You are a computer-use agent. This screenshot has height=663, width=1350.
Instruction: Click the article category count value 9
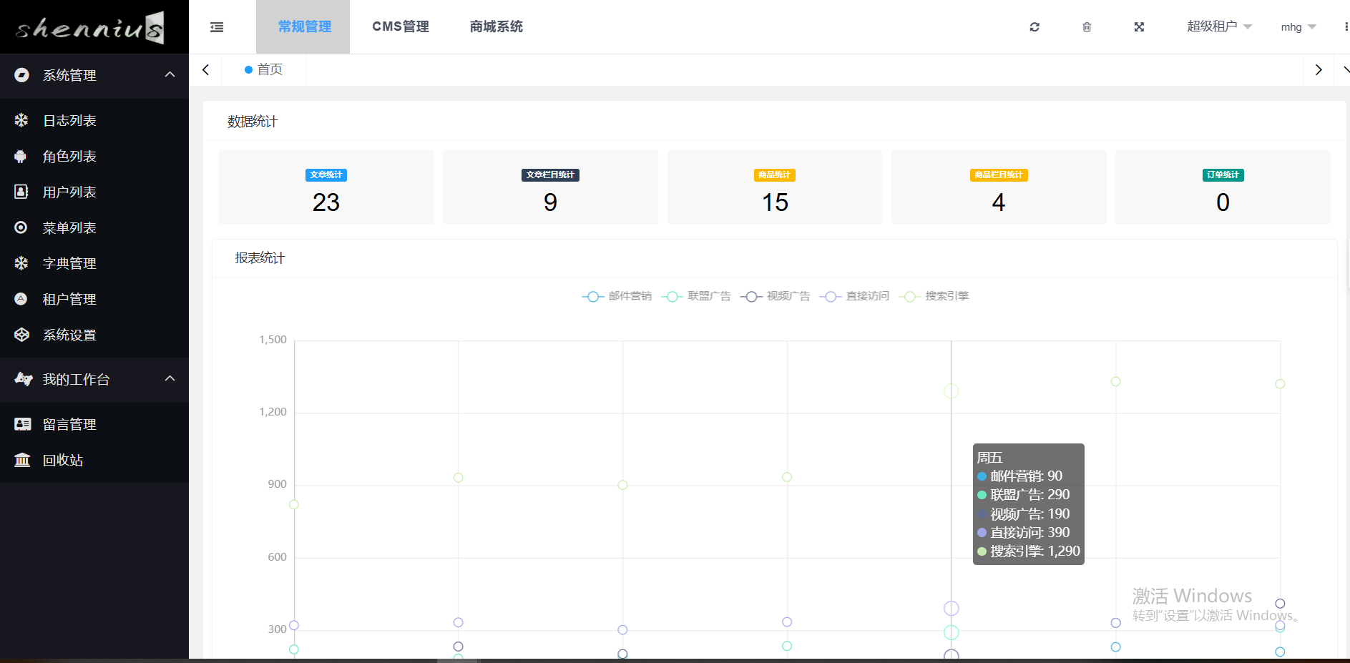(550, 202)
